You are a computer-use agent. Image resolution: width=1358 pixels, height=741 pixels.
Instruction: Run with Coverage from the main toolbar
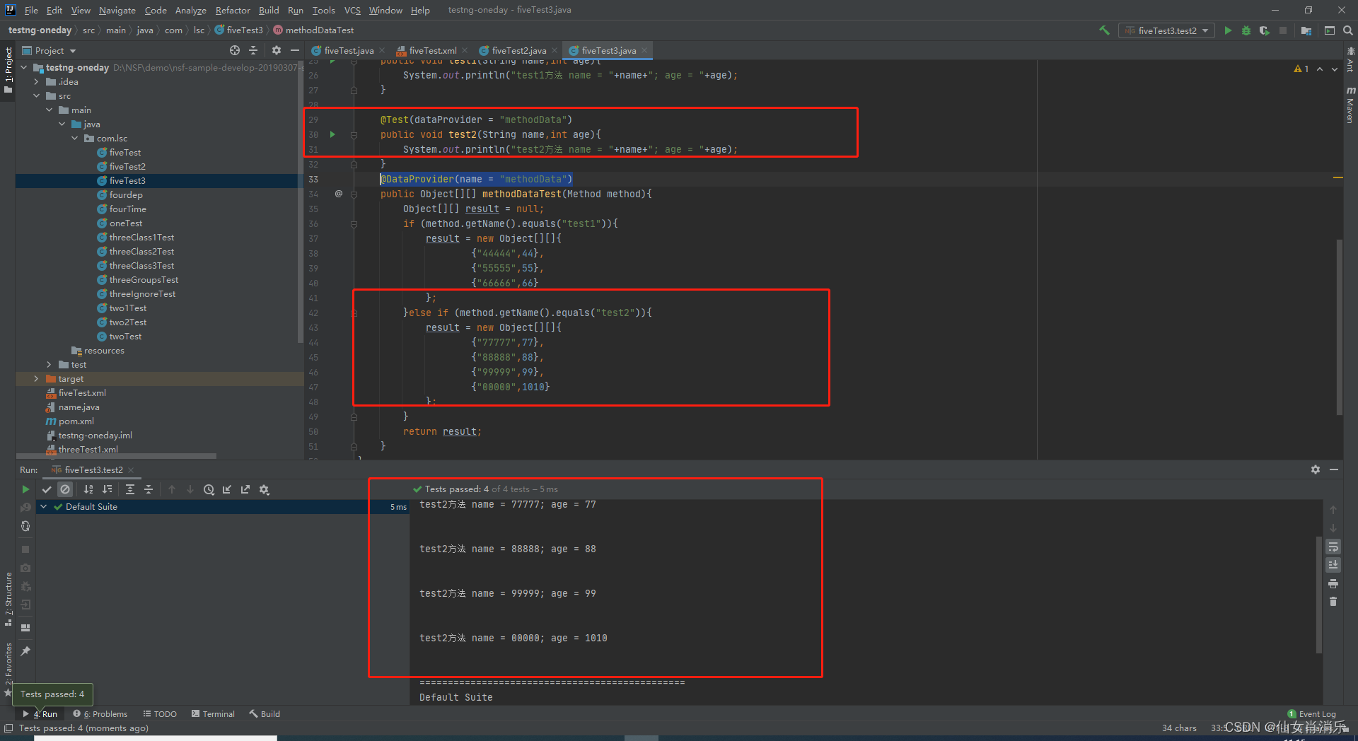pyautogui.click(x=1264, y=30)
